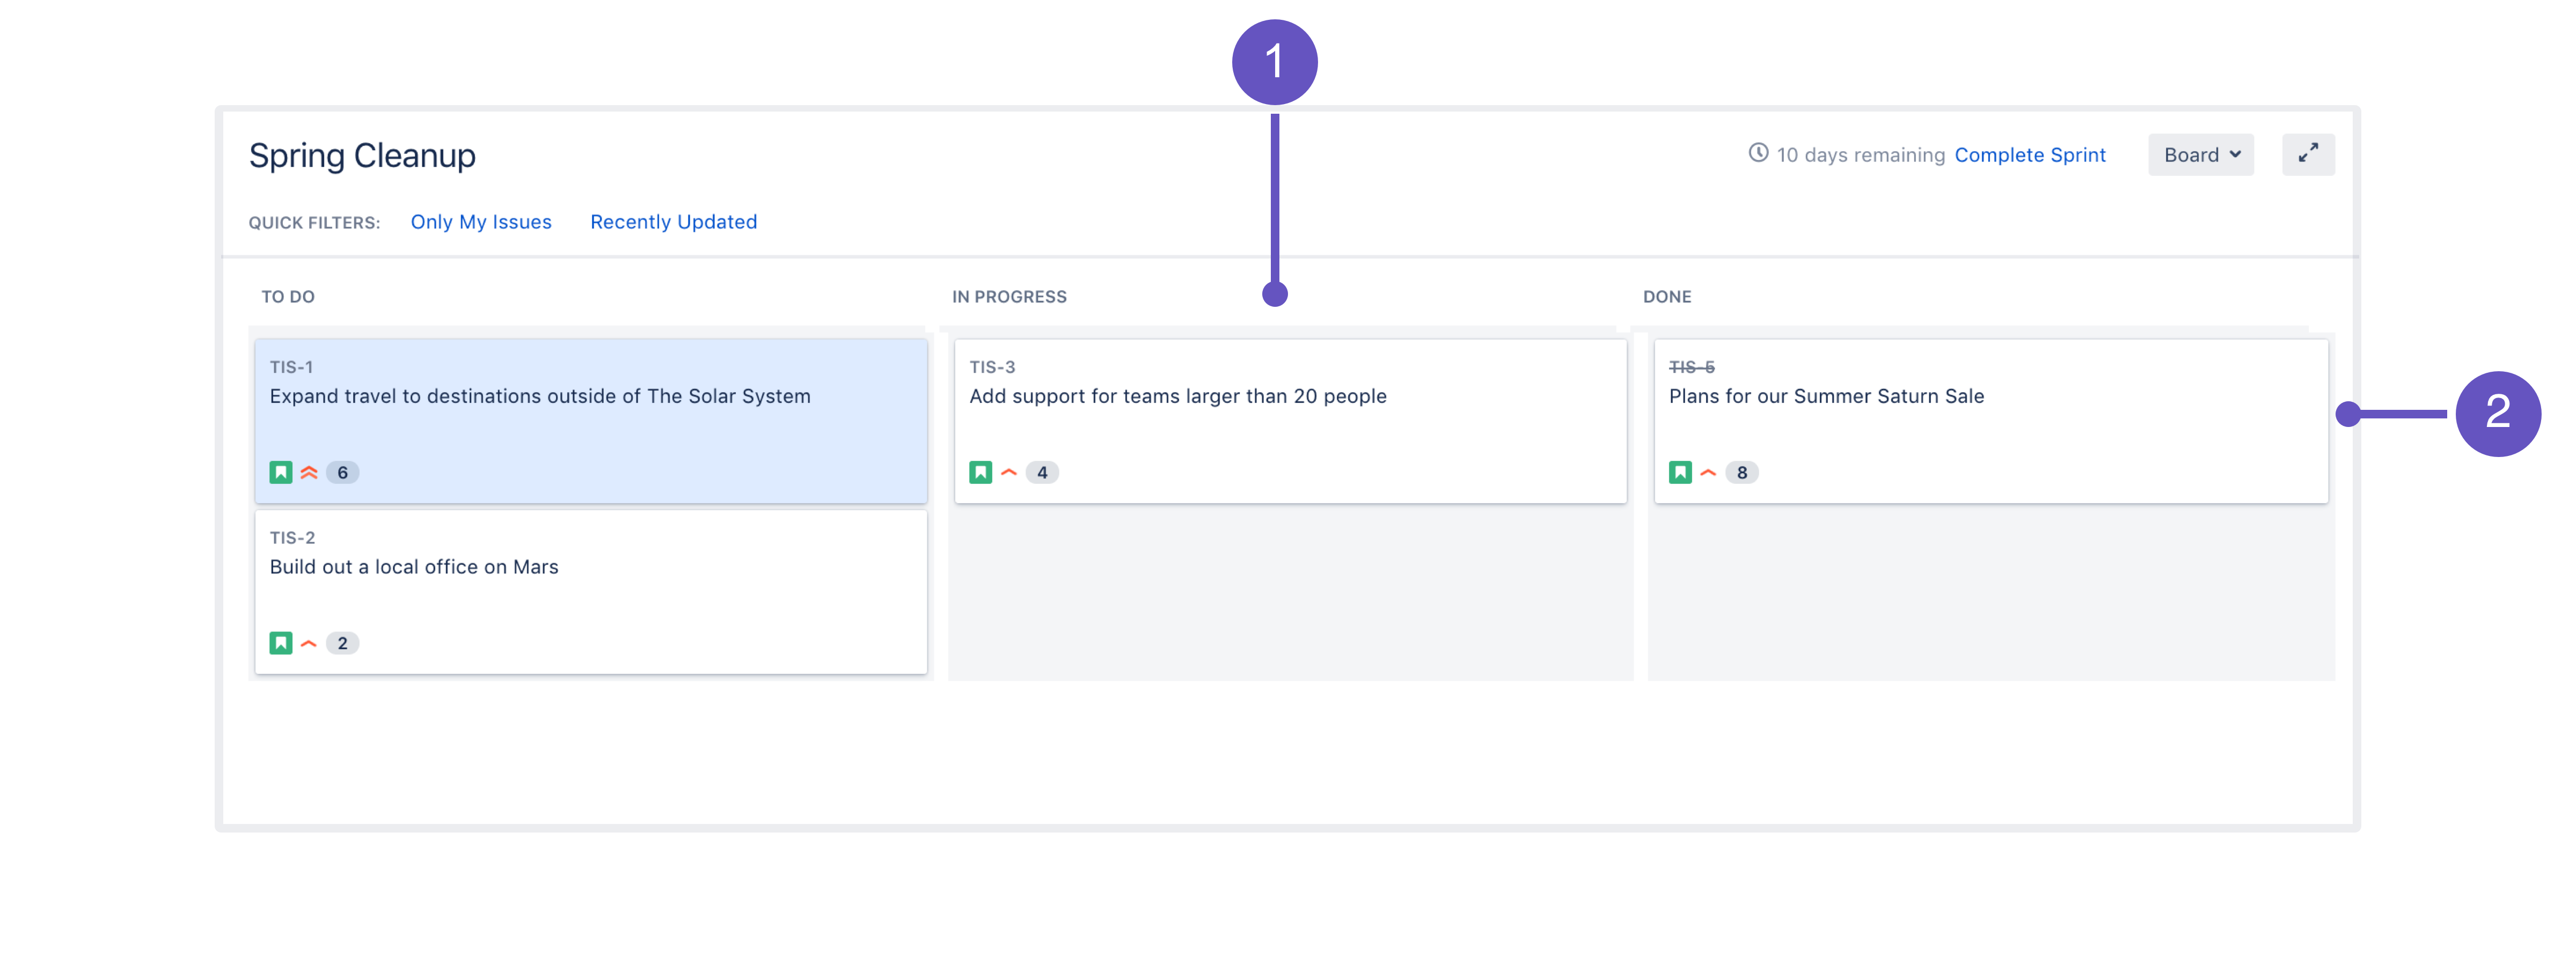The height and width of the screenshot is (972, 2576).
Task: Open the Board view dropdown
Action: [2201, 154]
